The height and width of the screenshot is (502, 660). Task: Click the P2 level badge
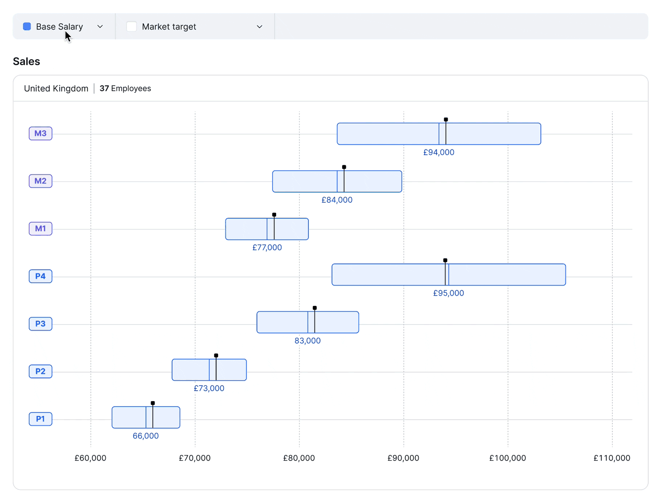[40, 371]
